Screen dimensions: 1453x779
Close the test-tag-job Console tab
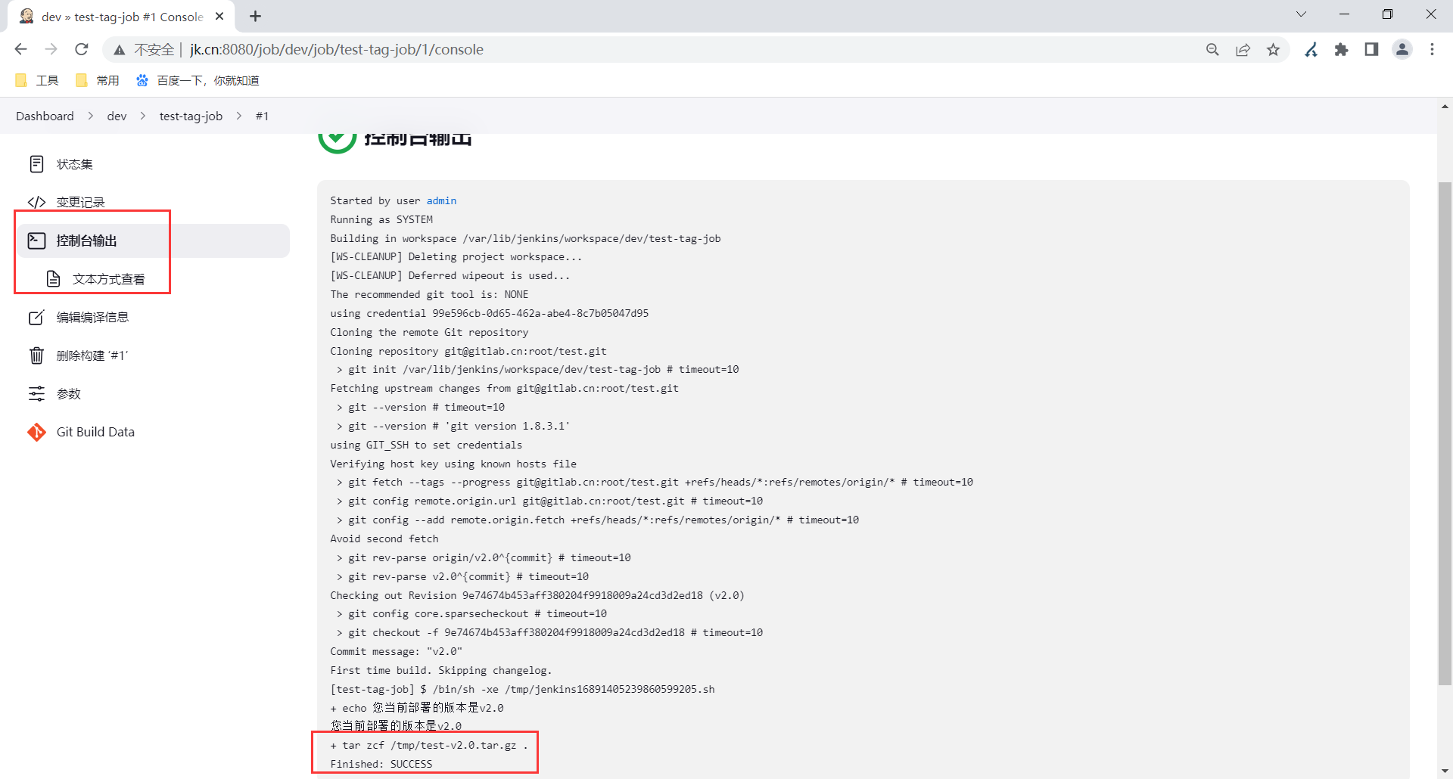click(219, 16)
